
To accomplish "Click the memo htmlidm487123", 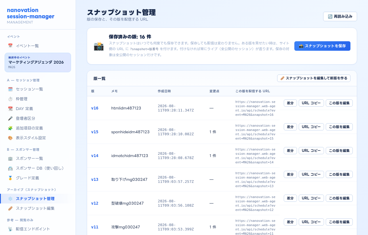I will click(x=126, y=108).
